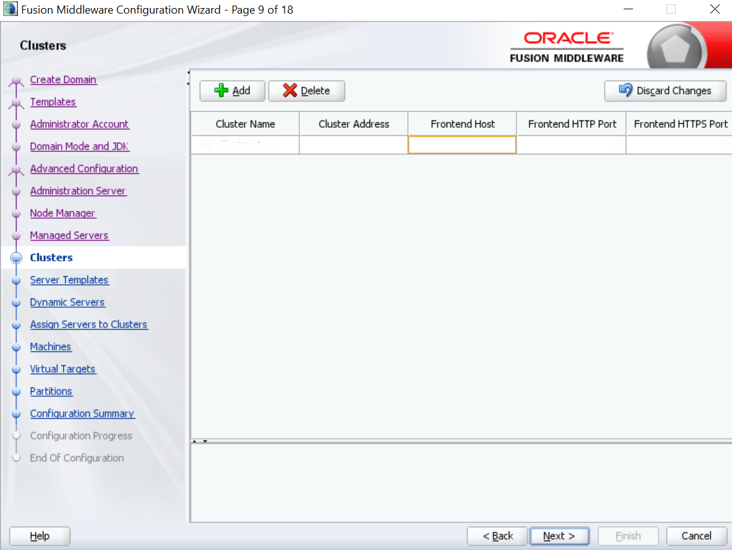Go to the Templates step
This screenshot has height=550, width=732.
(53, 102)
